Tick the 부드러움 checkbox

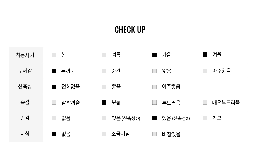click(x=154, y=102)
